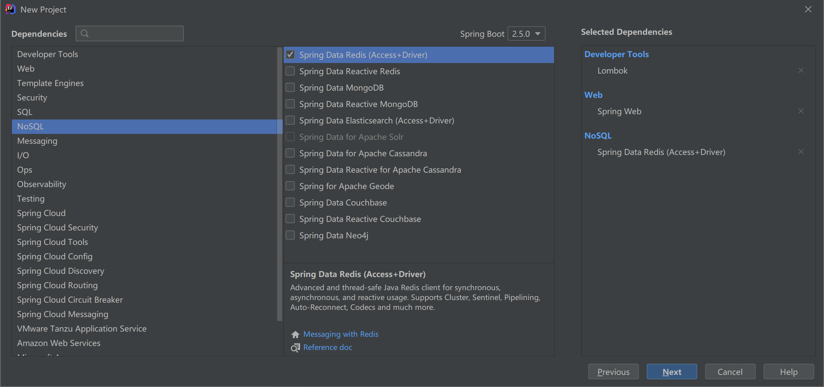Viewport: 824px width, 387px height.
Task: Remove Lombok from selected dependencies
Action: (801, 70)
